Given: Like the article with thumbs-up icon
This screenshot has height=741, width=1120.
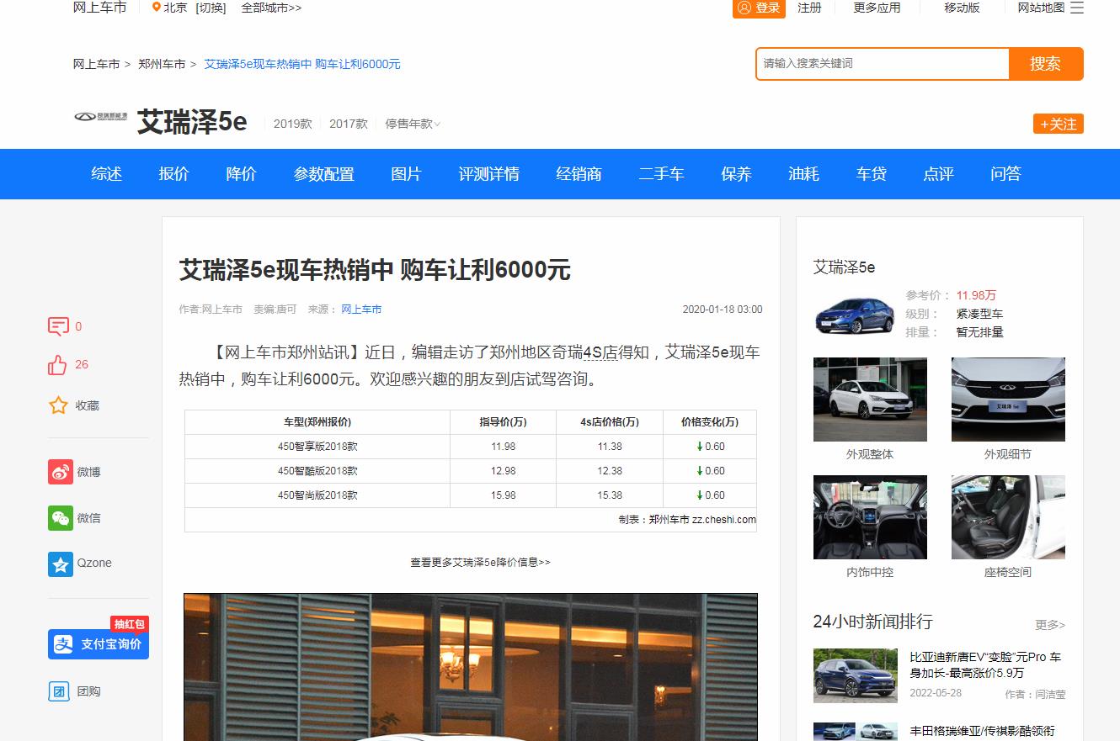Looking at the screenshot, I should tap(57, 365).
